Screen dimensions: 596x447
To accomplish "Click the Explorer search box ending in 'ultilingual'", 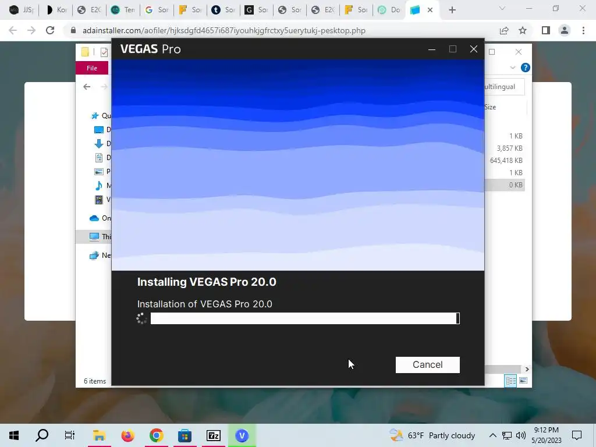I will (x=505, y=87).
